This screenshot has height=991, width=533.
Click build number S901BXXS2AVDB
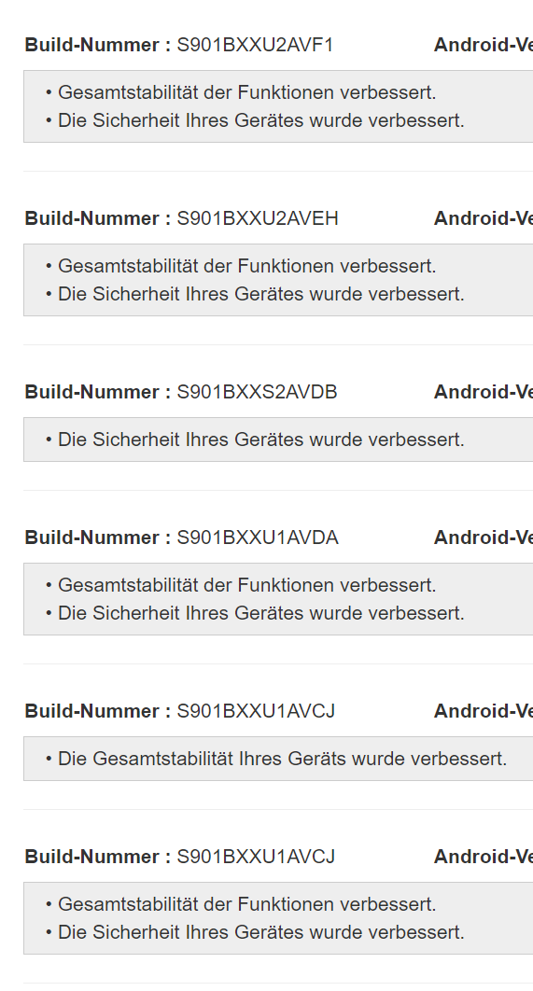pyautogui.click(x=257, y=392)
